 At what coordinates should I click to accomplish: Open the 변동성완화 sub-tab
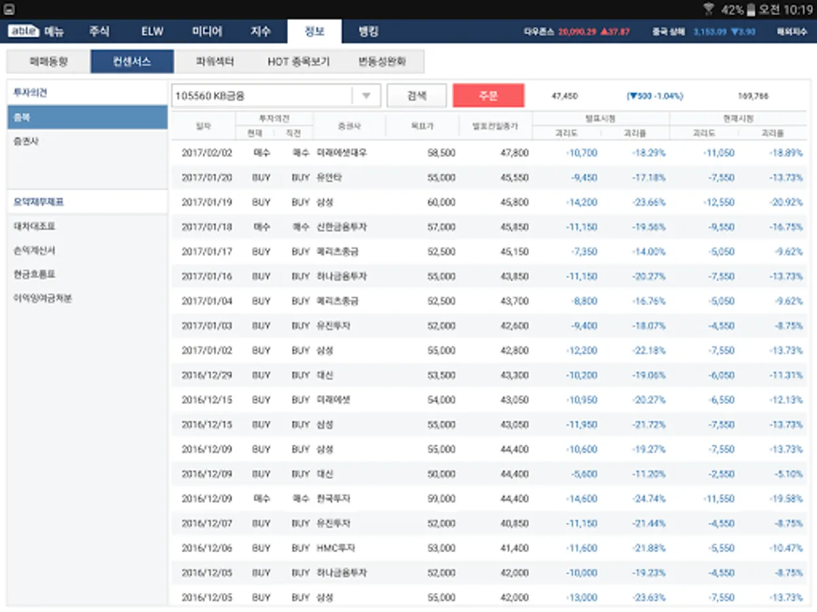pyautogui.click(x=382, y=61)
